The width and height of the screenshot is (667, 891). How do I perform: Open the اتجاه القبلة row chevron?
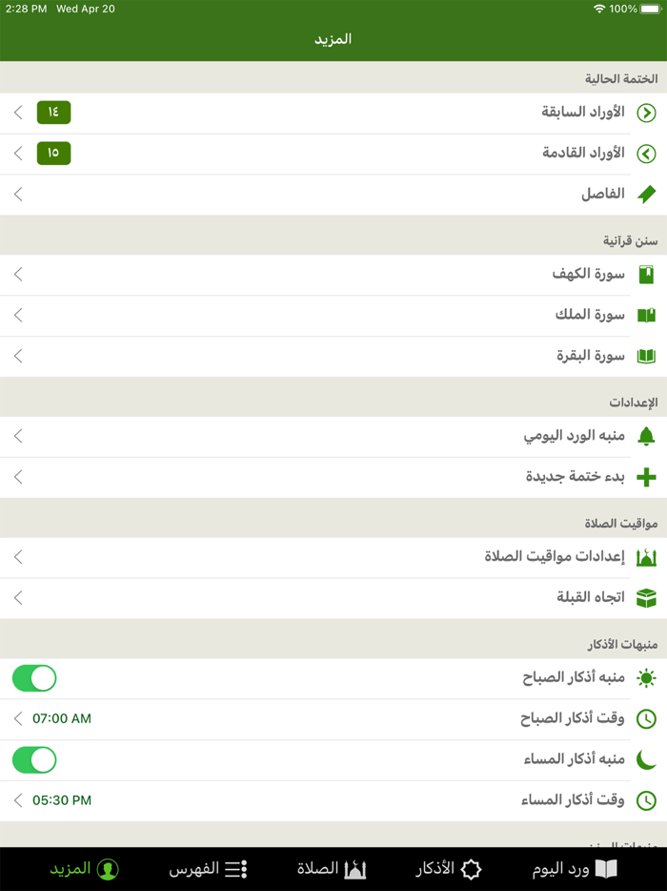click(18, 598)
